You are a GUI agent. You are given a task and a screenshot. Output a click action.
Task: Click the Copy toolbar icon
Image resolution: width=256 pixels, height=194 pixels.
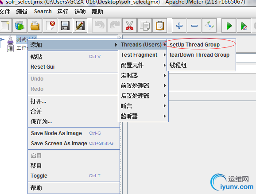[x=145, y=26]
